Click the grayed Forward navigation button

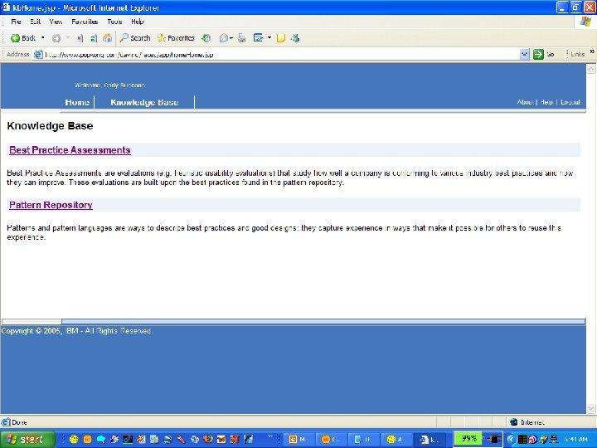pyautogui.click(x=56, y=37)
